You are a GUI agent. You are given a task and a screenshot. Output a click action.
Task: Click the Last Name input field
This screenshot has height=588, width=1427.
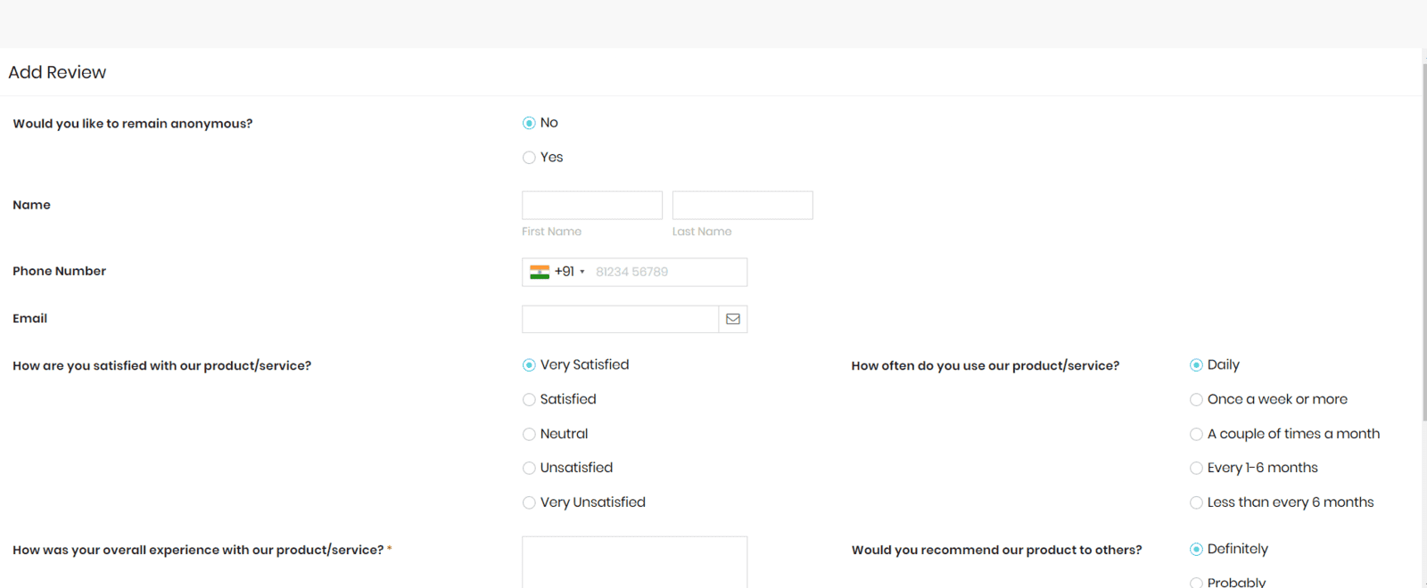pos(742,205)
